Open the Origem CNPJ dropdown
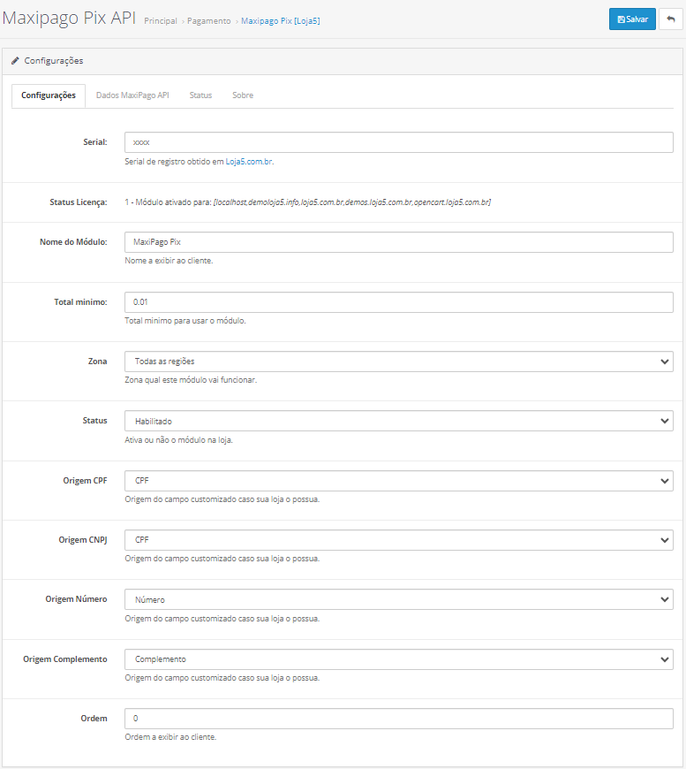 click(398, 540)
